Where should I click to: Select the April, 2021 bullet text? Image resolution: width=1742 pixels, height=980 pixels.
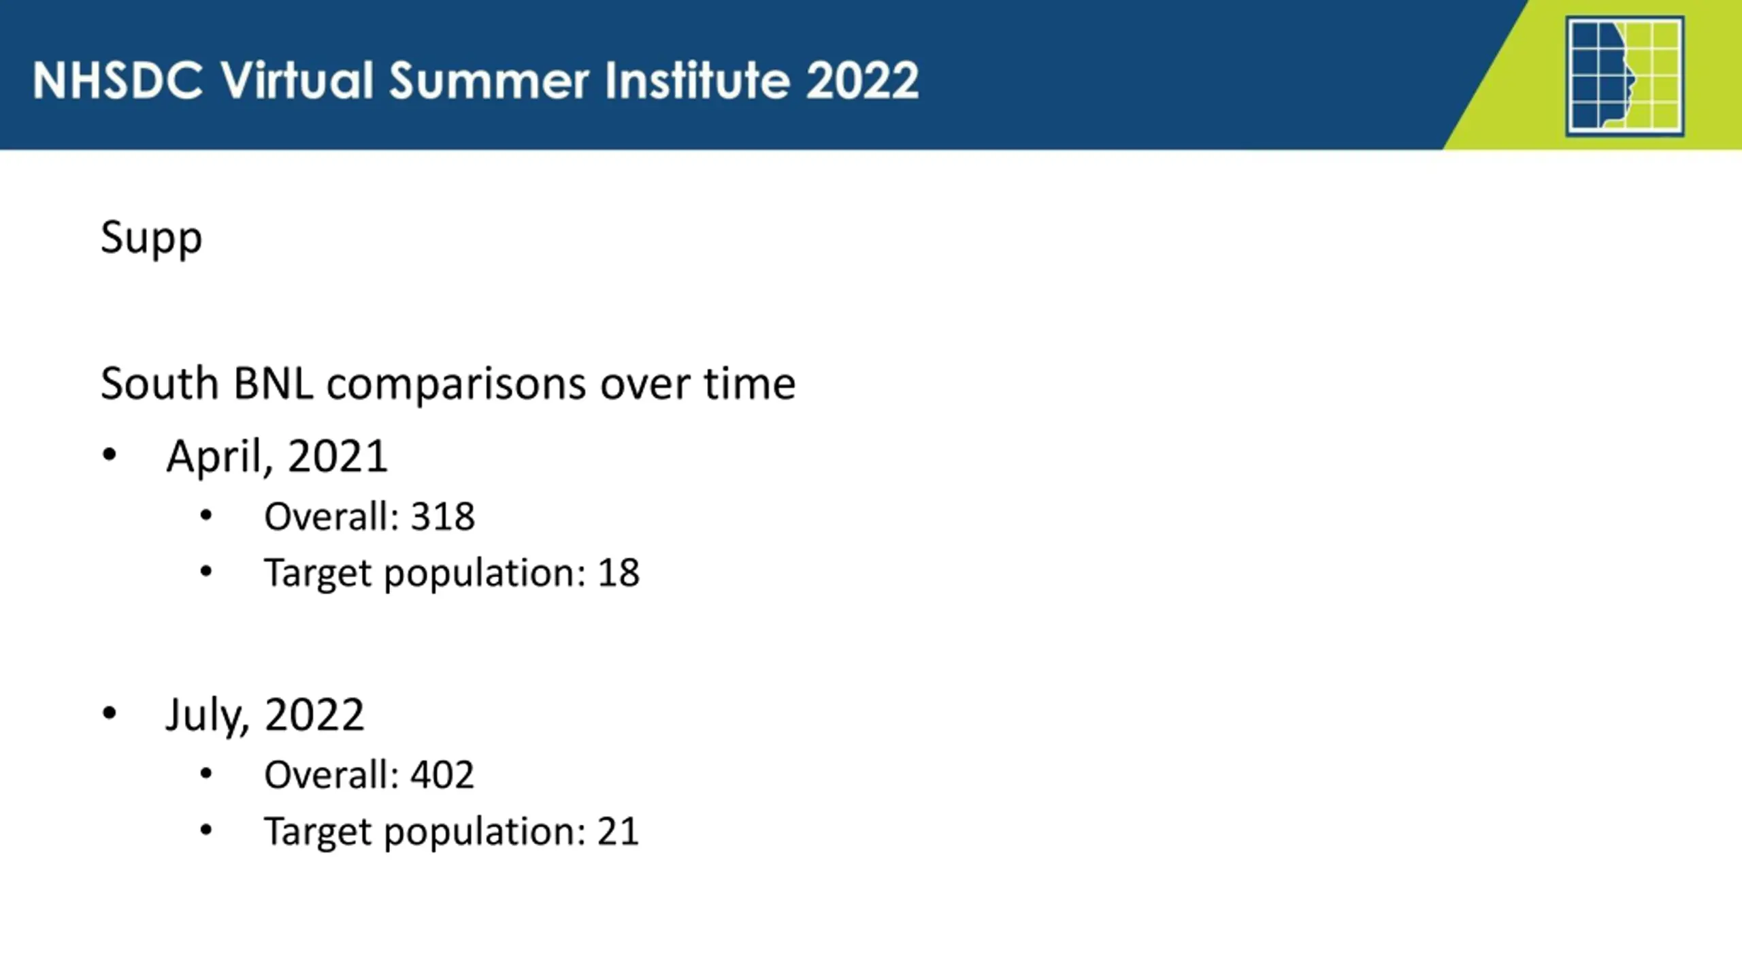[277, 456]
